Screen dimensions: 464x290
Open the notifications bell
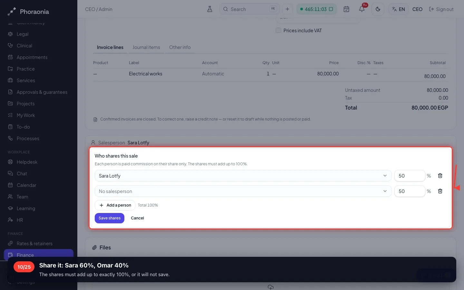(362, 9)
